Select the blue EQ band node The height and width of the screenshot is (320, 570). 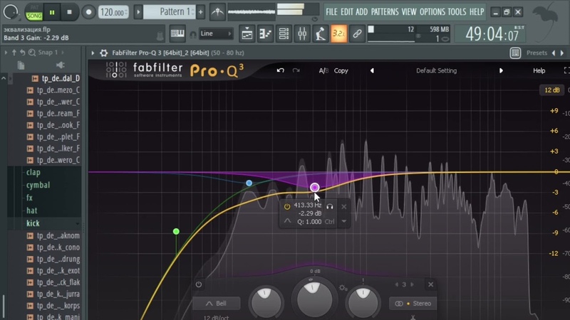[x=249, y=183]
